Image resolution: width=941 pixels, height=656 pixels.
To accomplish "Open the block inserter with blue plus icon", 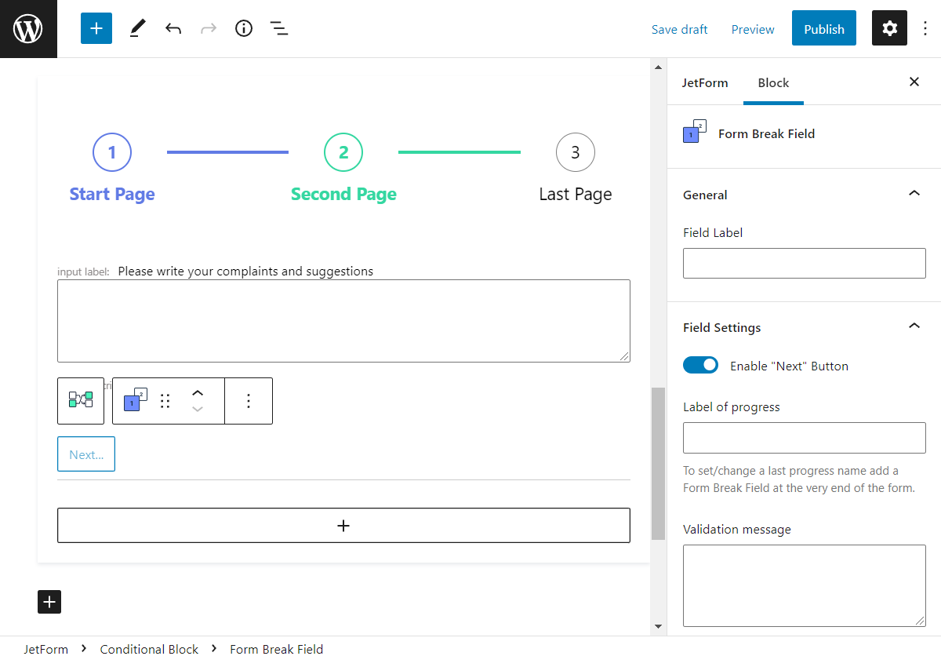I will (x=96, y=28).
